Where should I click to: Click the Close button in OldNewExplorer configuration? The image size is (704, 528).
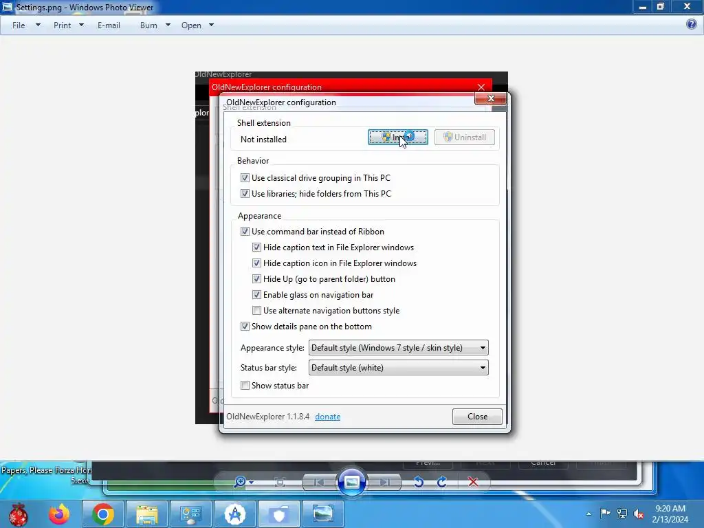click(x=477, y=417)
